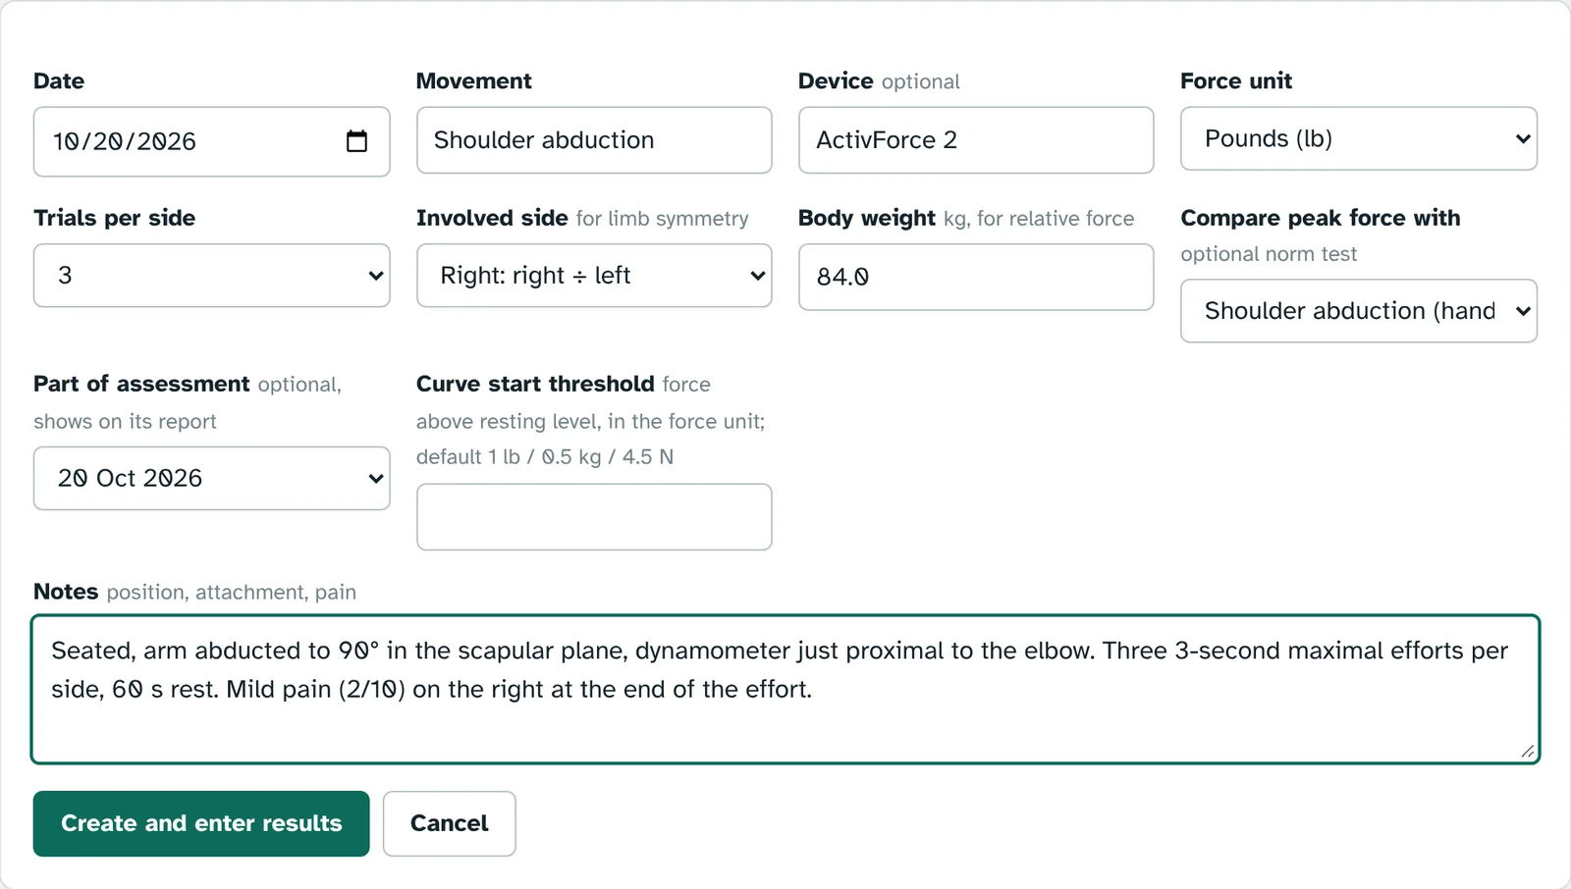Open the Force unit dropdown Pounds (lb)
Viewport: 1571px width, 889px height.
[x=1359, y=138]
